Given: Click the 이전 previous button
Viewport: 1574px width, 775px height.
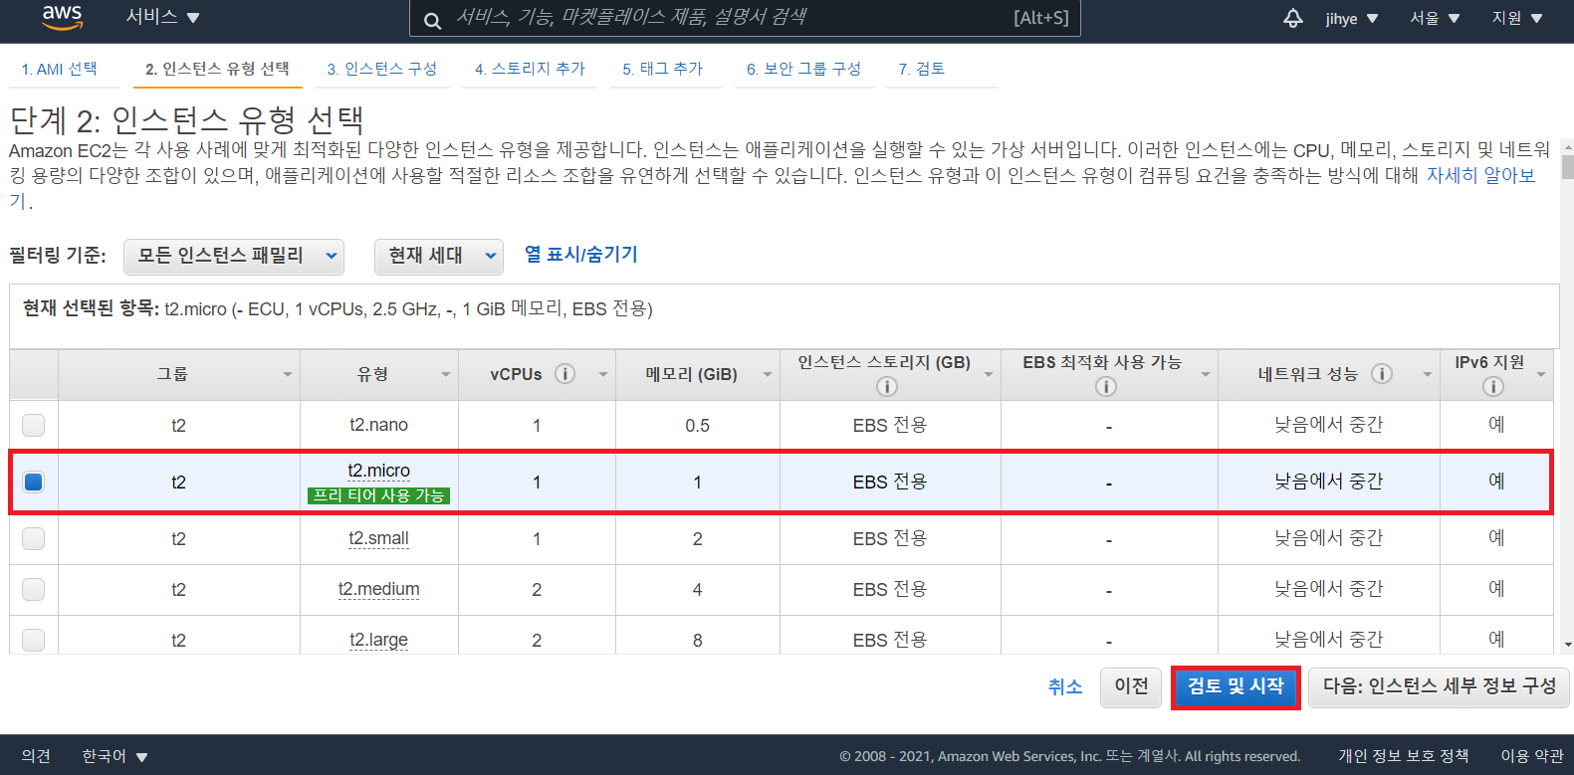Looking at the screenshot, I should click(x=1131, y=686).
